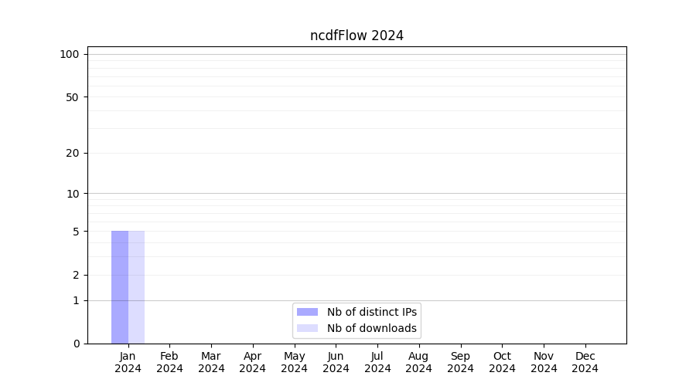This screenshot has height=386, width=696.
Task: Select the 'Aug 2024' x-axis label
Action: [x=418, y=362]
